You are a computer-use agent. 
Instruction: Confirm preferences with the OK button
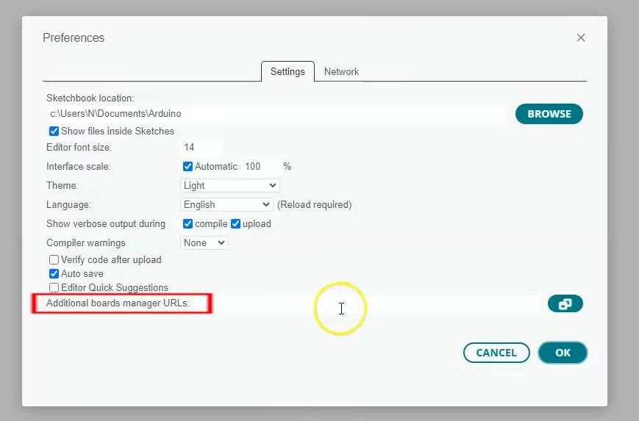[563, 353]
